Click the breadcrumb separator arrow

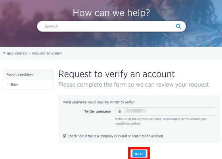[29, 54]
